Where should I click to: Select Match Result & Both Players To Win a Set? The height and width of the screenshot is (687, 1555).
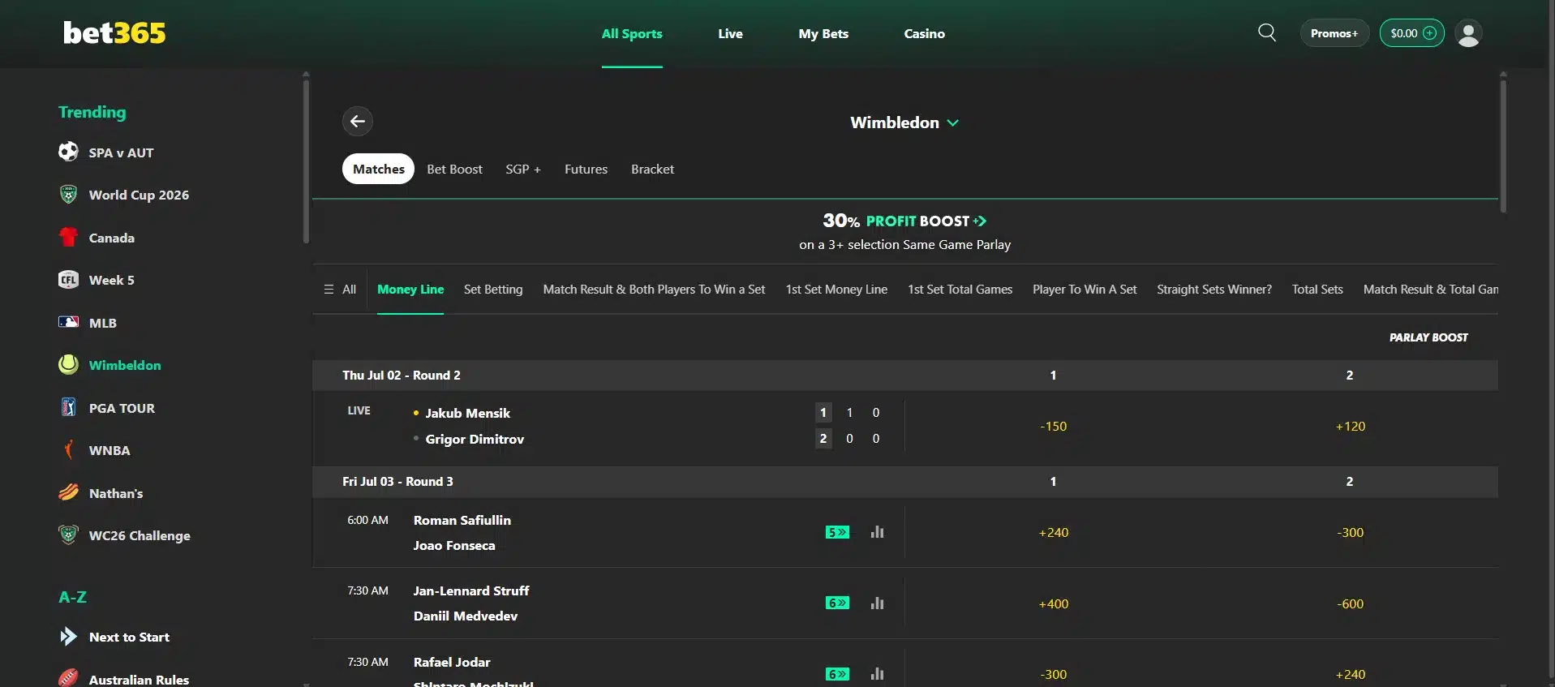coord(654,290)
